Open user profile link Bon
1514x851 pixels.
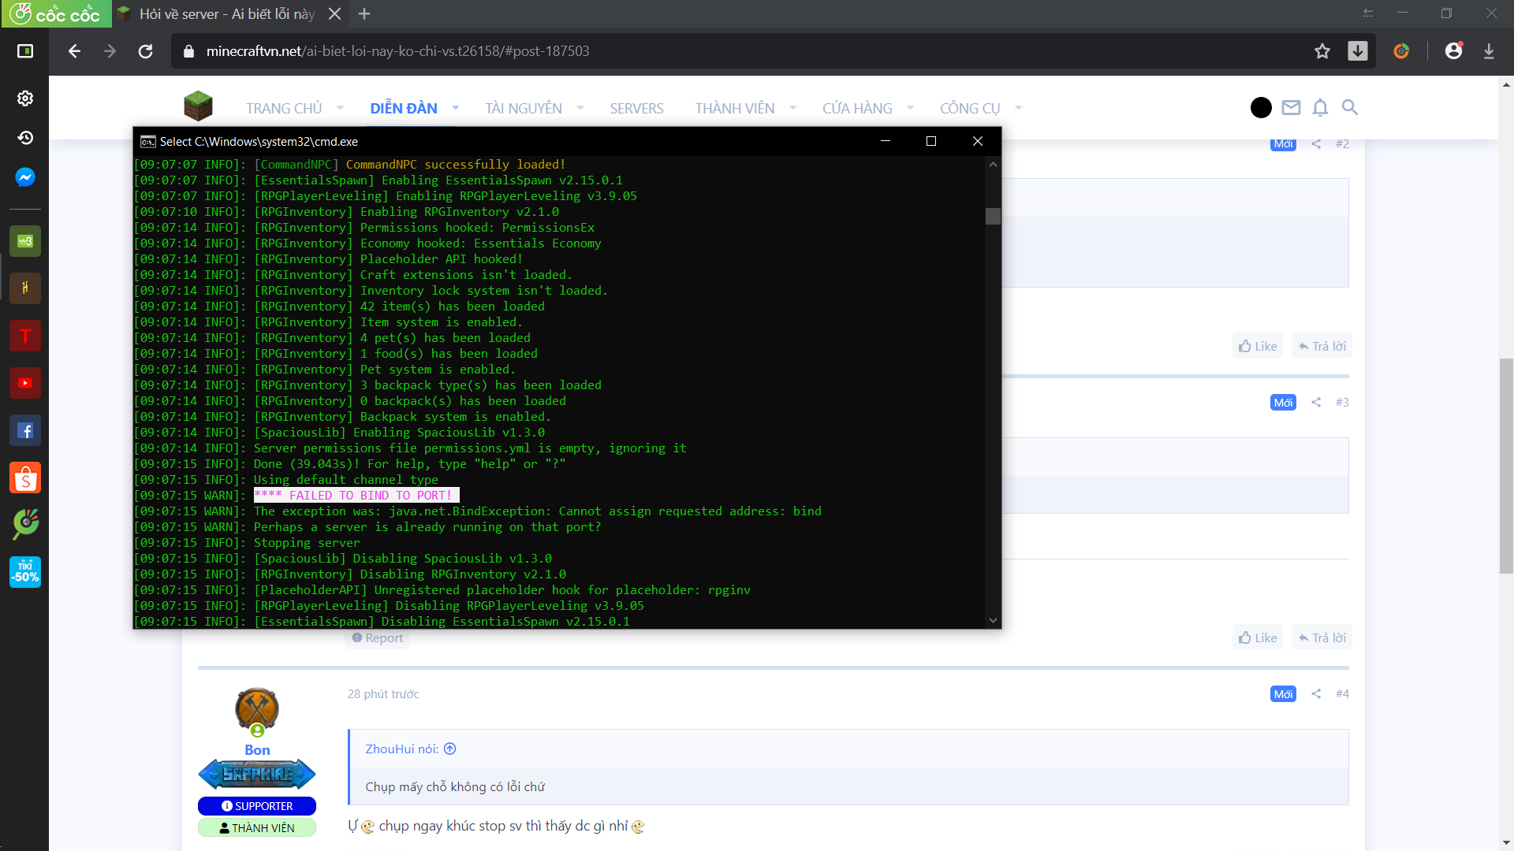[257, 750]
